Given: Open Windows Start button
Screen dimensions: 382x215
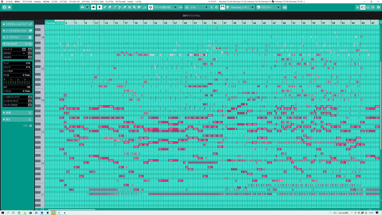Looking at the screenshot, I should (x=3, y=213).
